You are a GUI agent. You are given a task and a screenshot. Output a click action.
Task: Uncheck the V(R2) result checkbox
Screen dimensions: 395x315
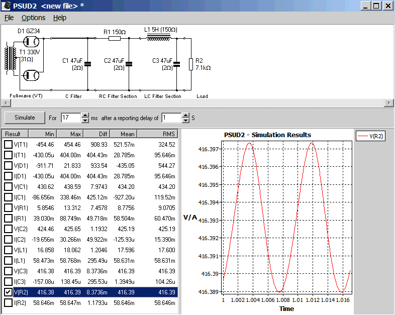point(8,292)
